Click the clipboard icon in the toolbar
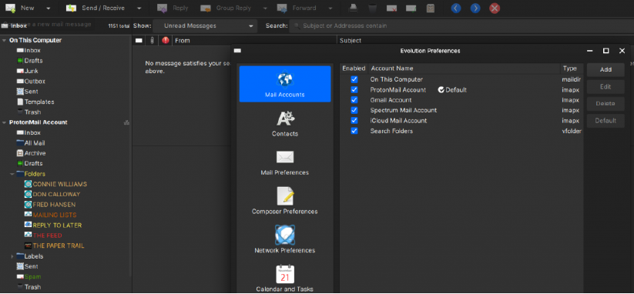 tap(431, 8)
